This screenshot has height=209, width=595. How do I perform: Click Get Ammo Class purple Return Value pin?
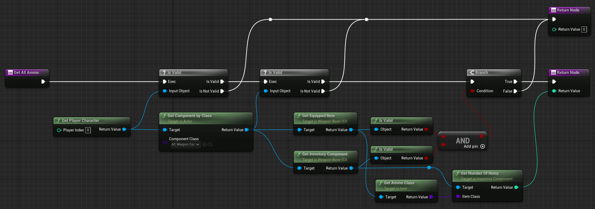coord(431,197)
